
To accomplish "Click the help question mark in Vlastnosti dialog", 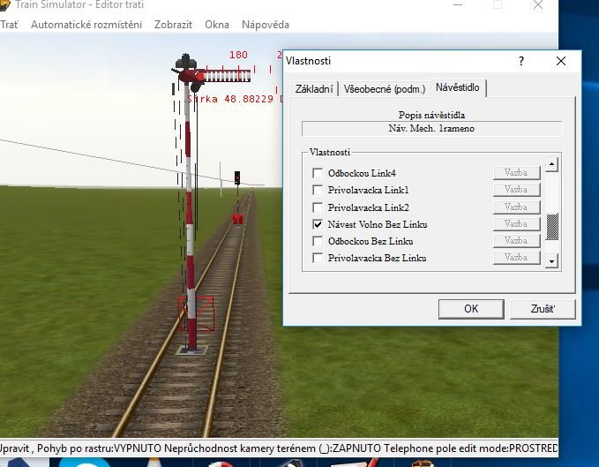I will 521,61.
